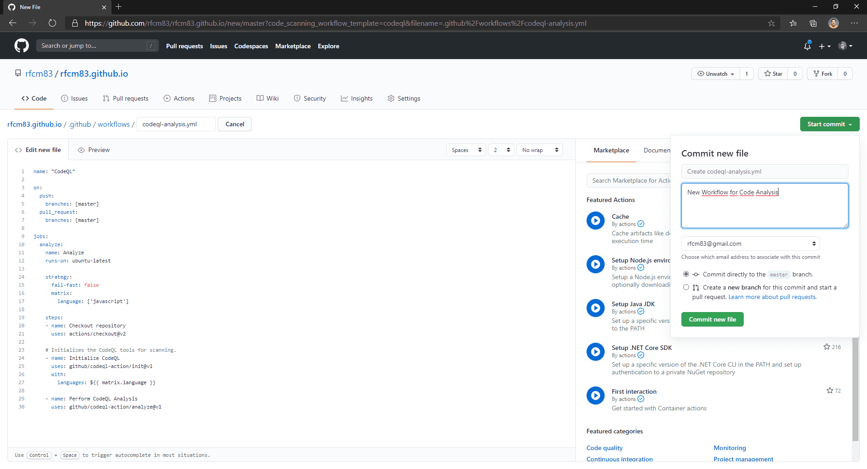The width and height of the screenshot is (867, 469).
Task: Open the plus create-new menu
Action: 825,46
